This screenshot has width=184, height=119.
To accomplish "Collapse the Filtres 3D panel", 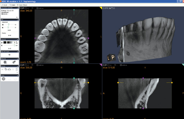I will 17,59.
